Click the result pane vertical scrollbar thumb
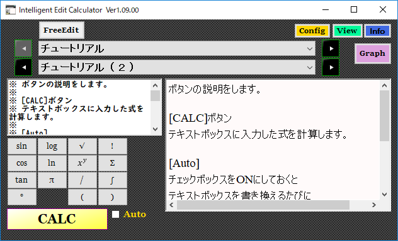 (384, 115)
